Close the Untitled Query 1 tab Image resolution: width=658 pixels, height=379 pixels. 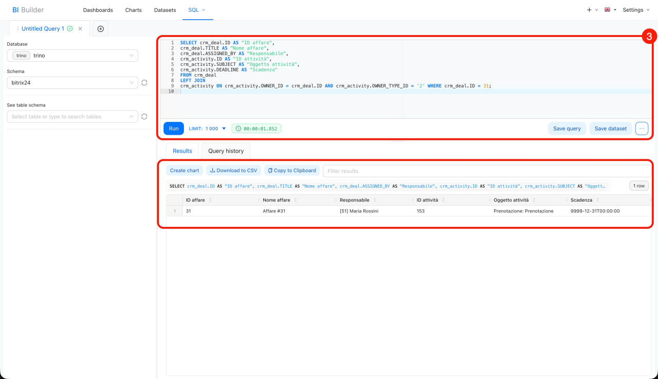[x=80, y=29]
